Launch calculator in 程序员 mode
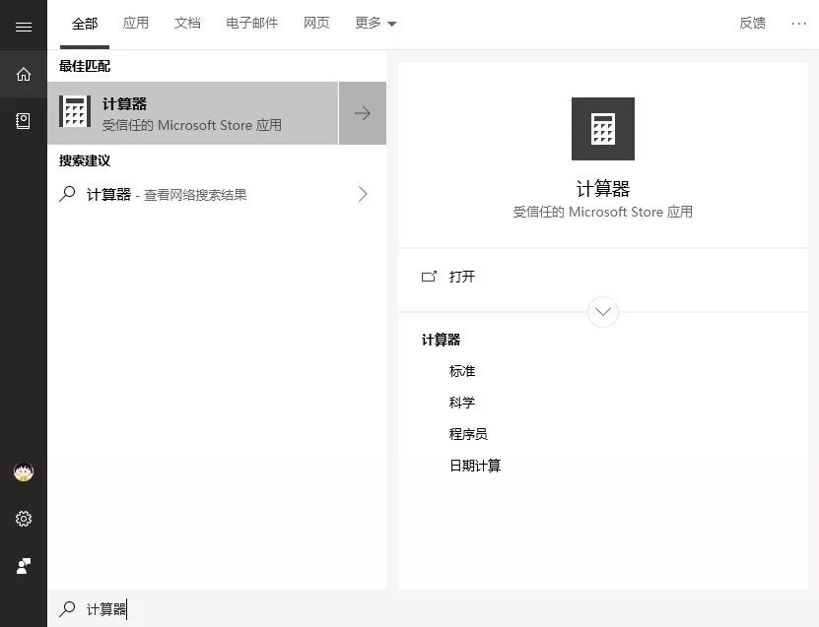The height and width of the screenshot is (627, 819). [468, 434]
